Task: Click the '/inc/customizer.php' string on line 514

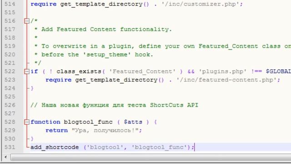Action: click(200, 4)
